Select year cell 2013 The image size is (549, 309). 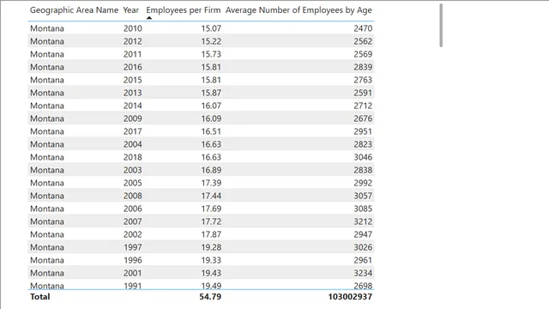(133, 93)
